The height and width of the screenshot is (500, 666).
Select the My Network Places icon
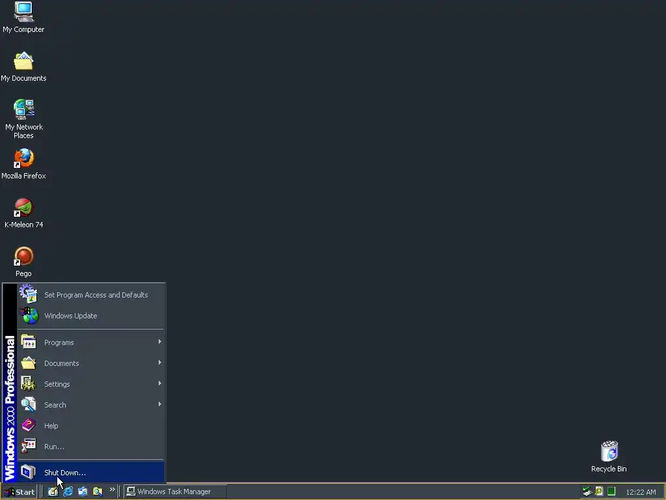[24, 119]
